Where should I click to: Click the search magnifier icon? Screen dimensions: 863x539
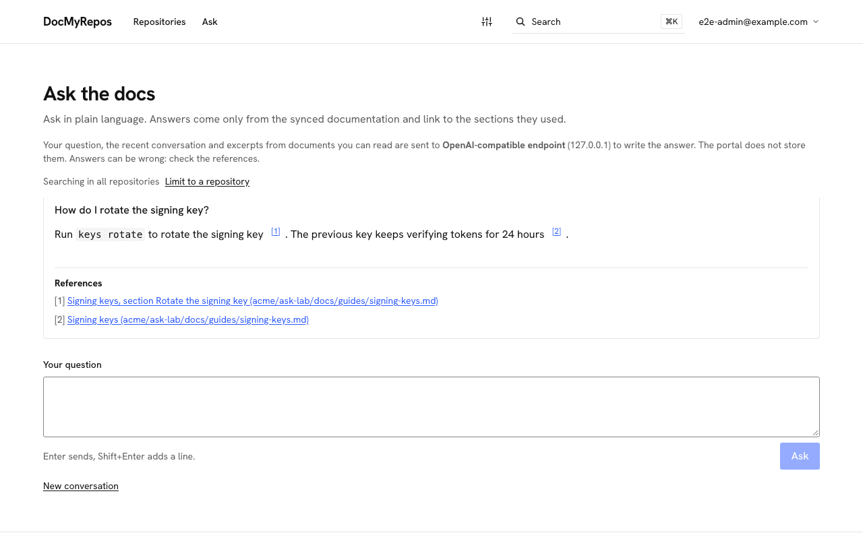(x=520, y=22)
